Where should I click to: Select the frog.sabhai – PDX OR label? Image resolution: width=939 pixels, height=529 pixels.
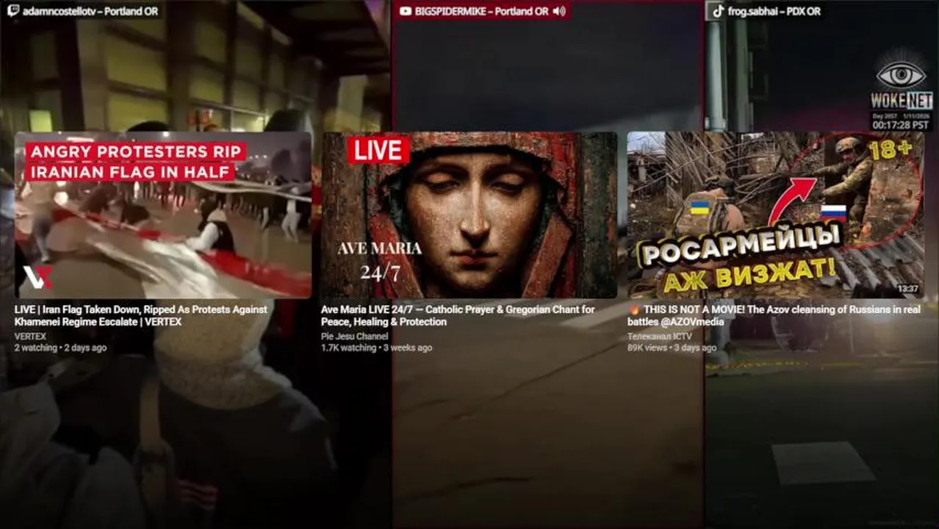[x=774, y=11]
